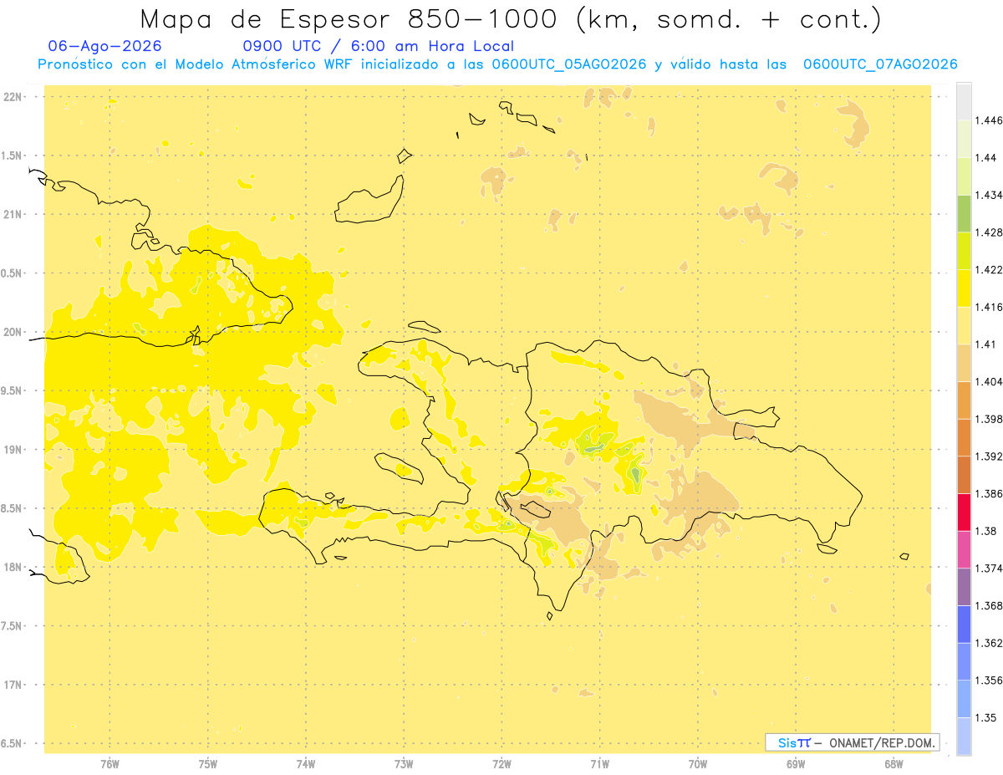This screenshot has height=775, width=1003.
Task: Click the colorbar value 1.38
Action: 986,531
